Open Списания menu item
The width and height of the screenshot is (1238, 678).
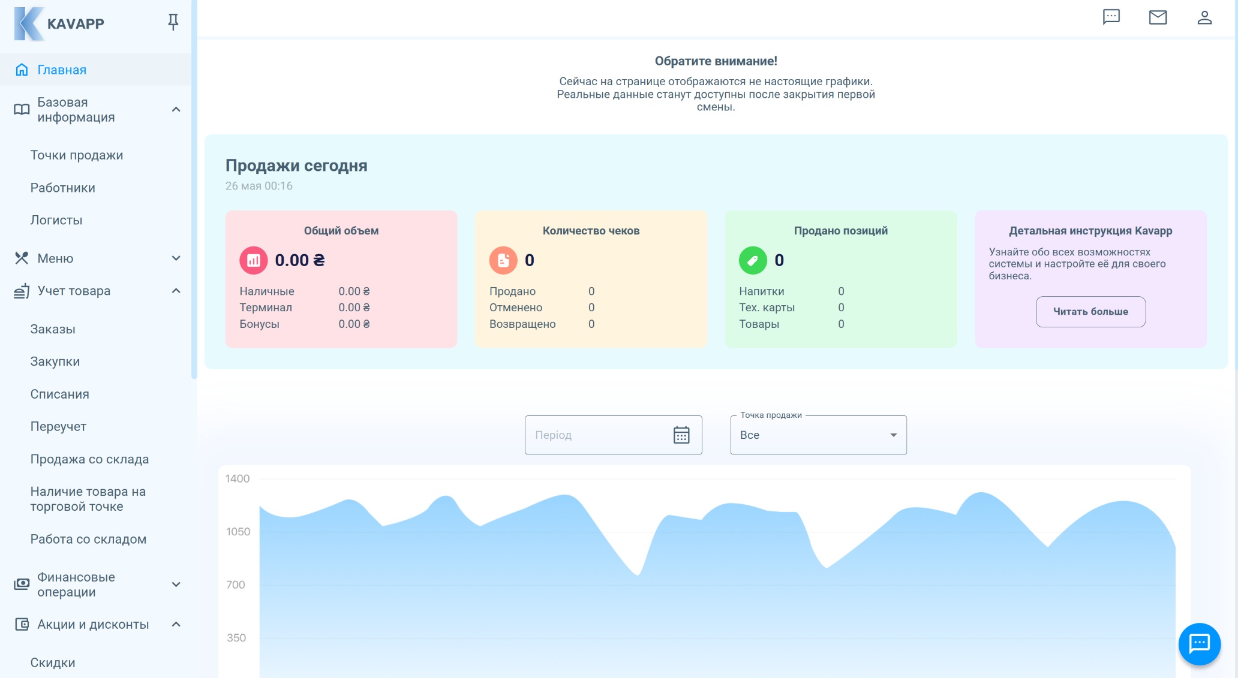click(x=59, y=394)
